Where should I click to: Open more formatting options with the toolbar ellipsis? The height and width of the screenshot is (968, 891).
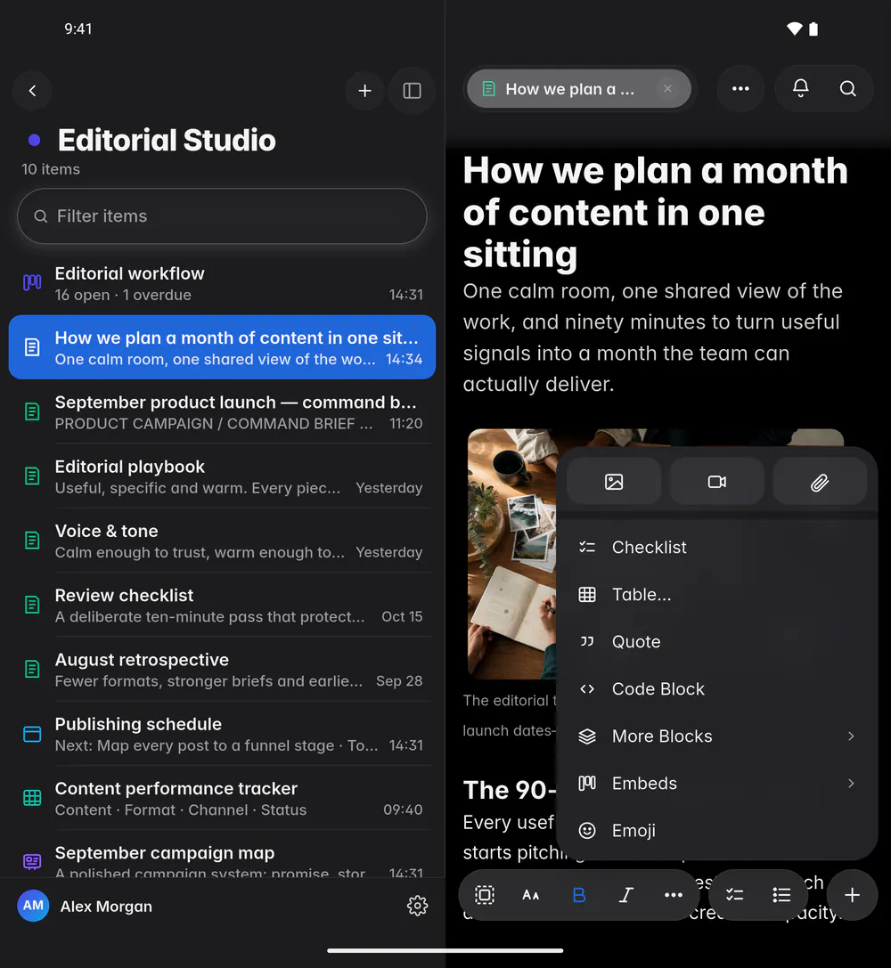[x=673, y=895]
